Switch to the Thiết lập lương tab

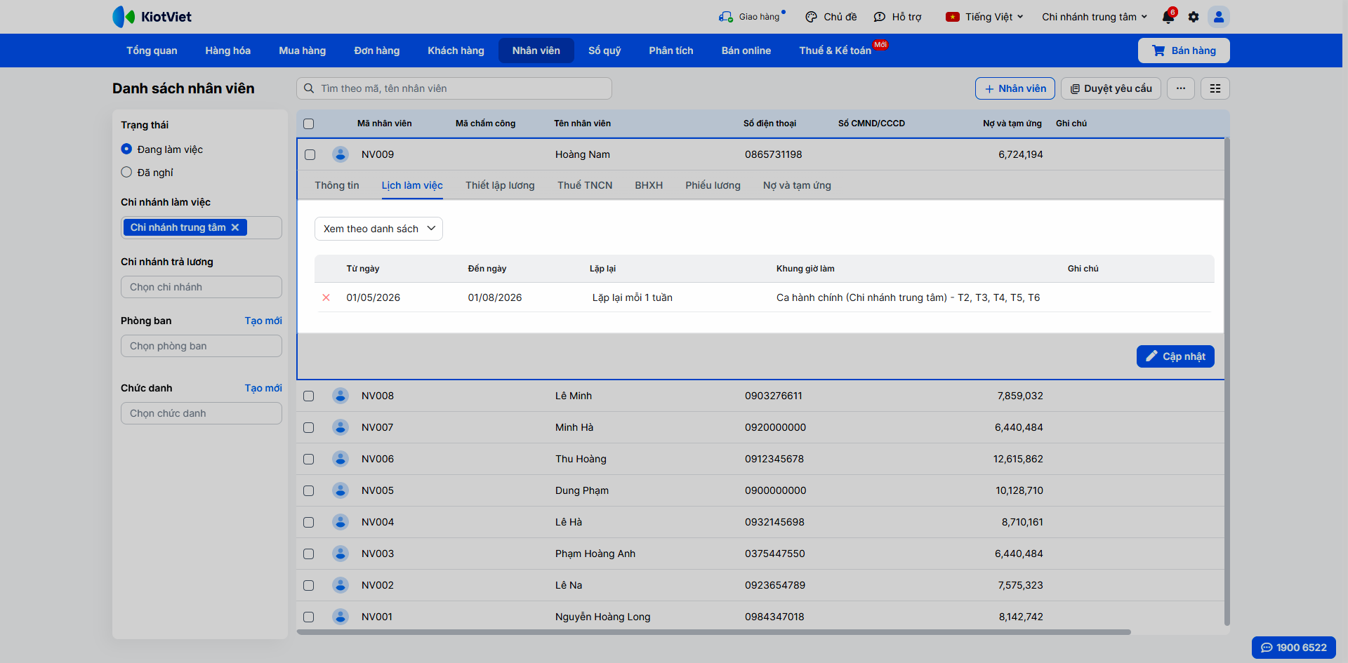tap(500, 185)
